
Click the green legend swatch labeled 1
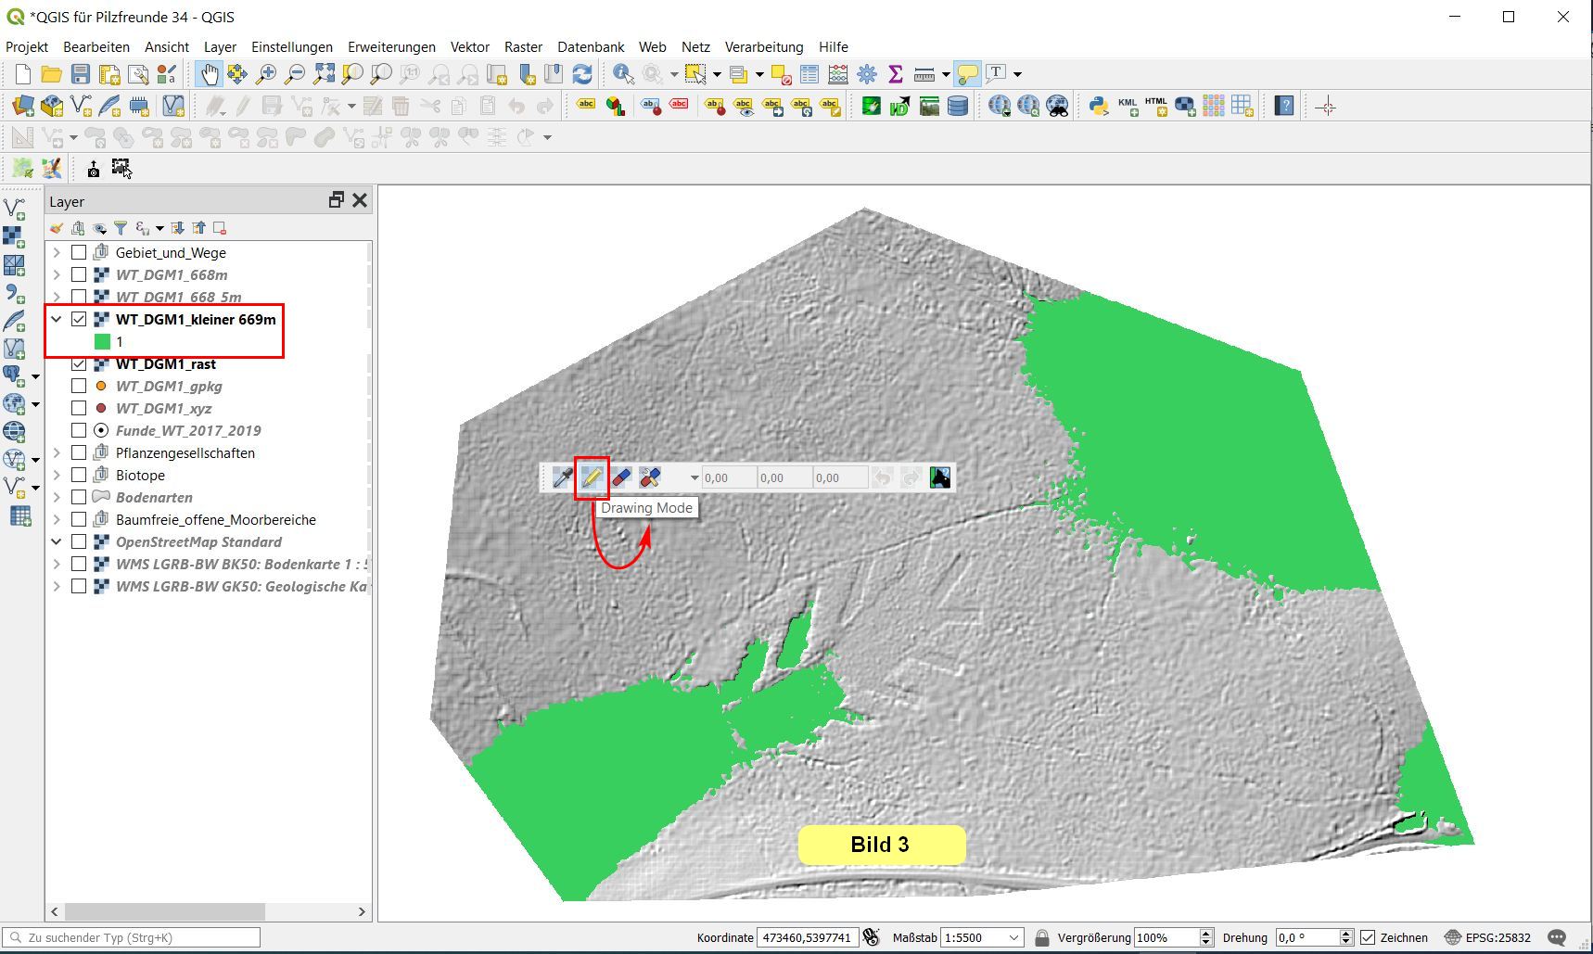point(102,341)
